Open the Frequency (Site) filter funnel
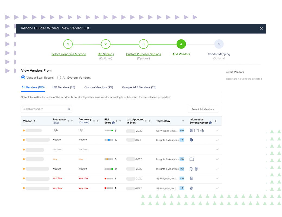This screenshot has height=217, width=282. click(x=72, y=121)
